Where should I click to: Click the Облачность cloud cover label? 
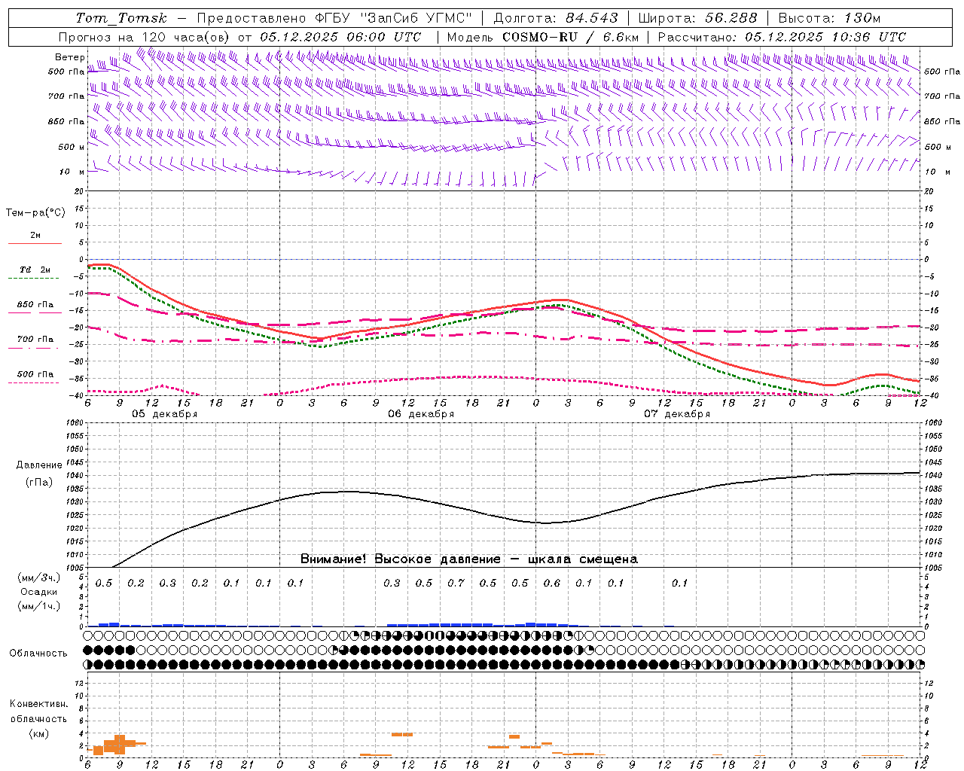(x=38, y=654)
